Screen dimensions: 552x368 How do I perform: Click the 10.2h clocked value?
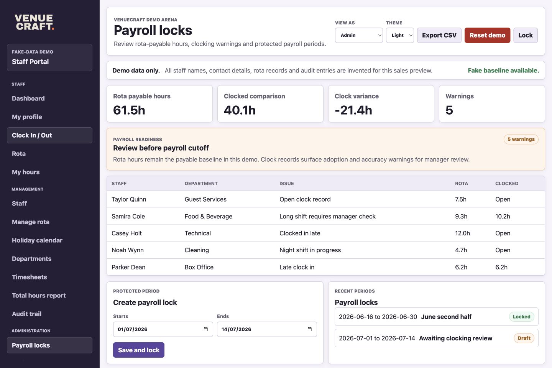503,216
